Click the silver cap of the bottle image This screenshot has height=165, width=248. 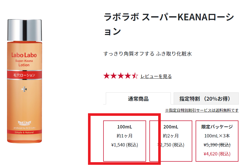(x=25, y=30)
